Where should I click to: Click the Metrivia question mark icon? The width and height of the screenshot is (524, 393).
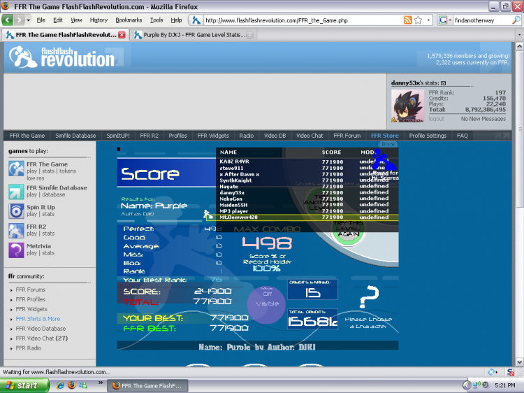tap(16, 250)
